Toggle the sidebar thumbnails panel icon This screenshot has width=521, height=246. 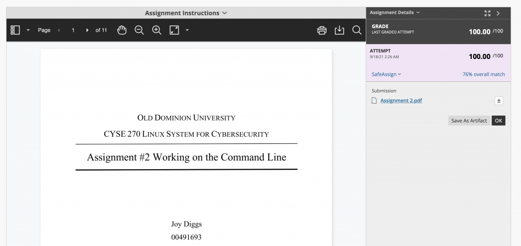point(15,30)
